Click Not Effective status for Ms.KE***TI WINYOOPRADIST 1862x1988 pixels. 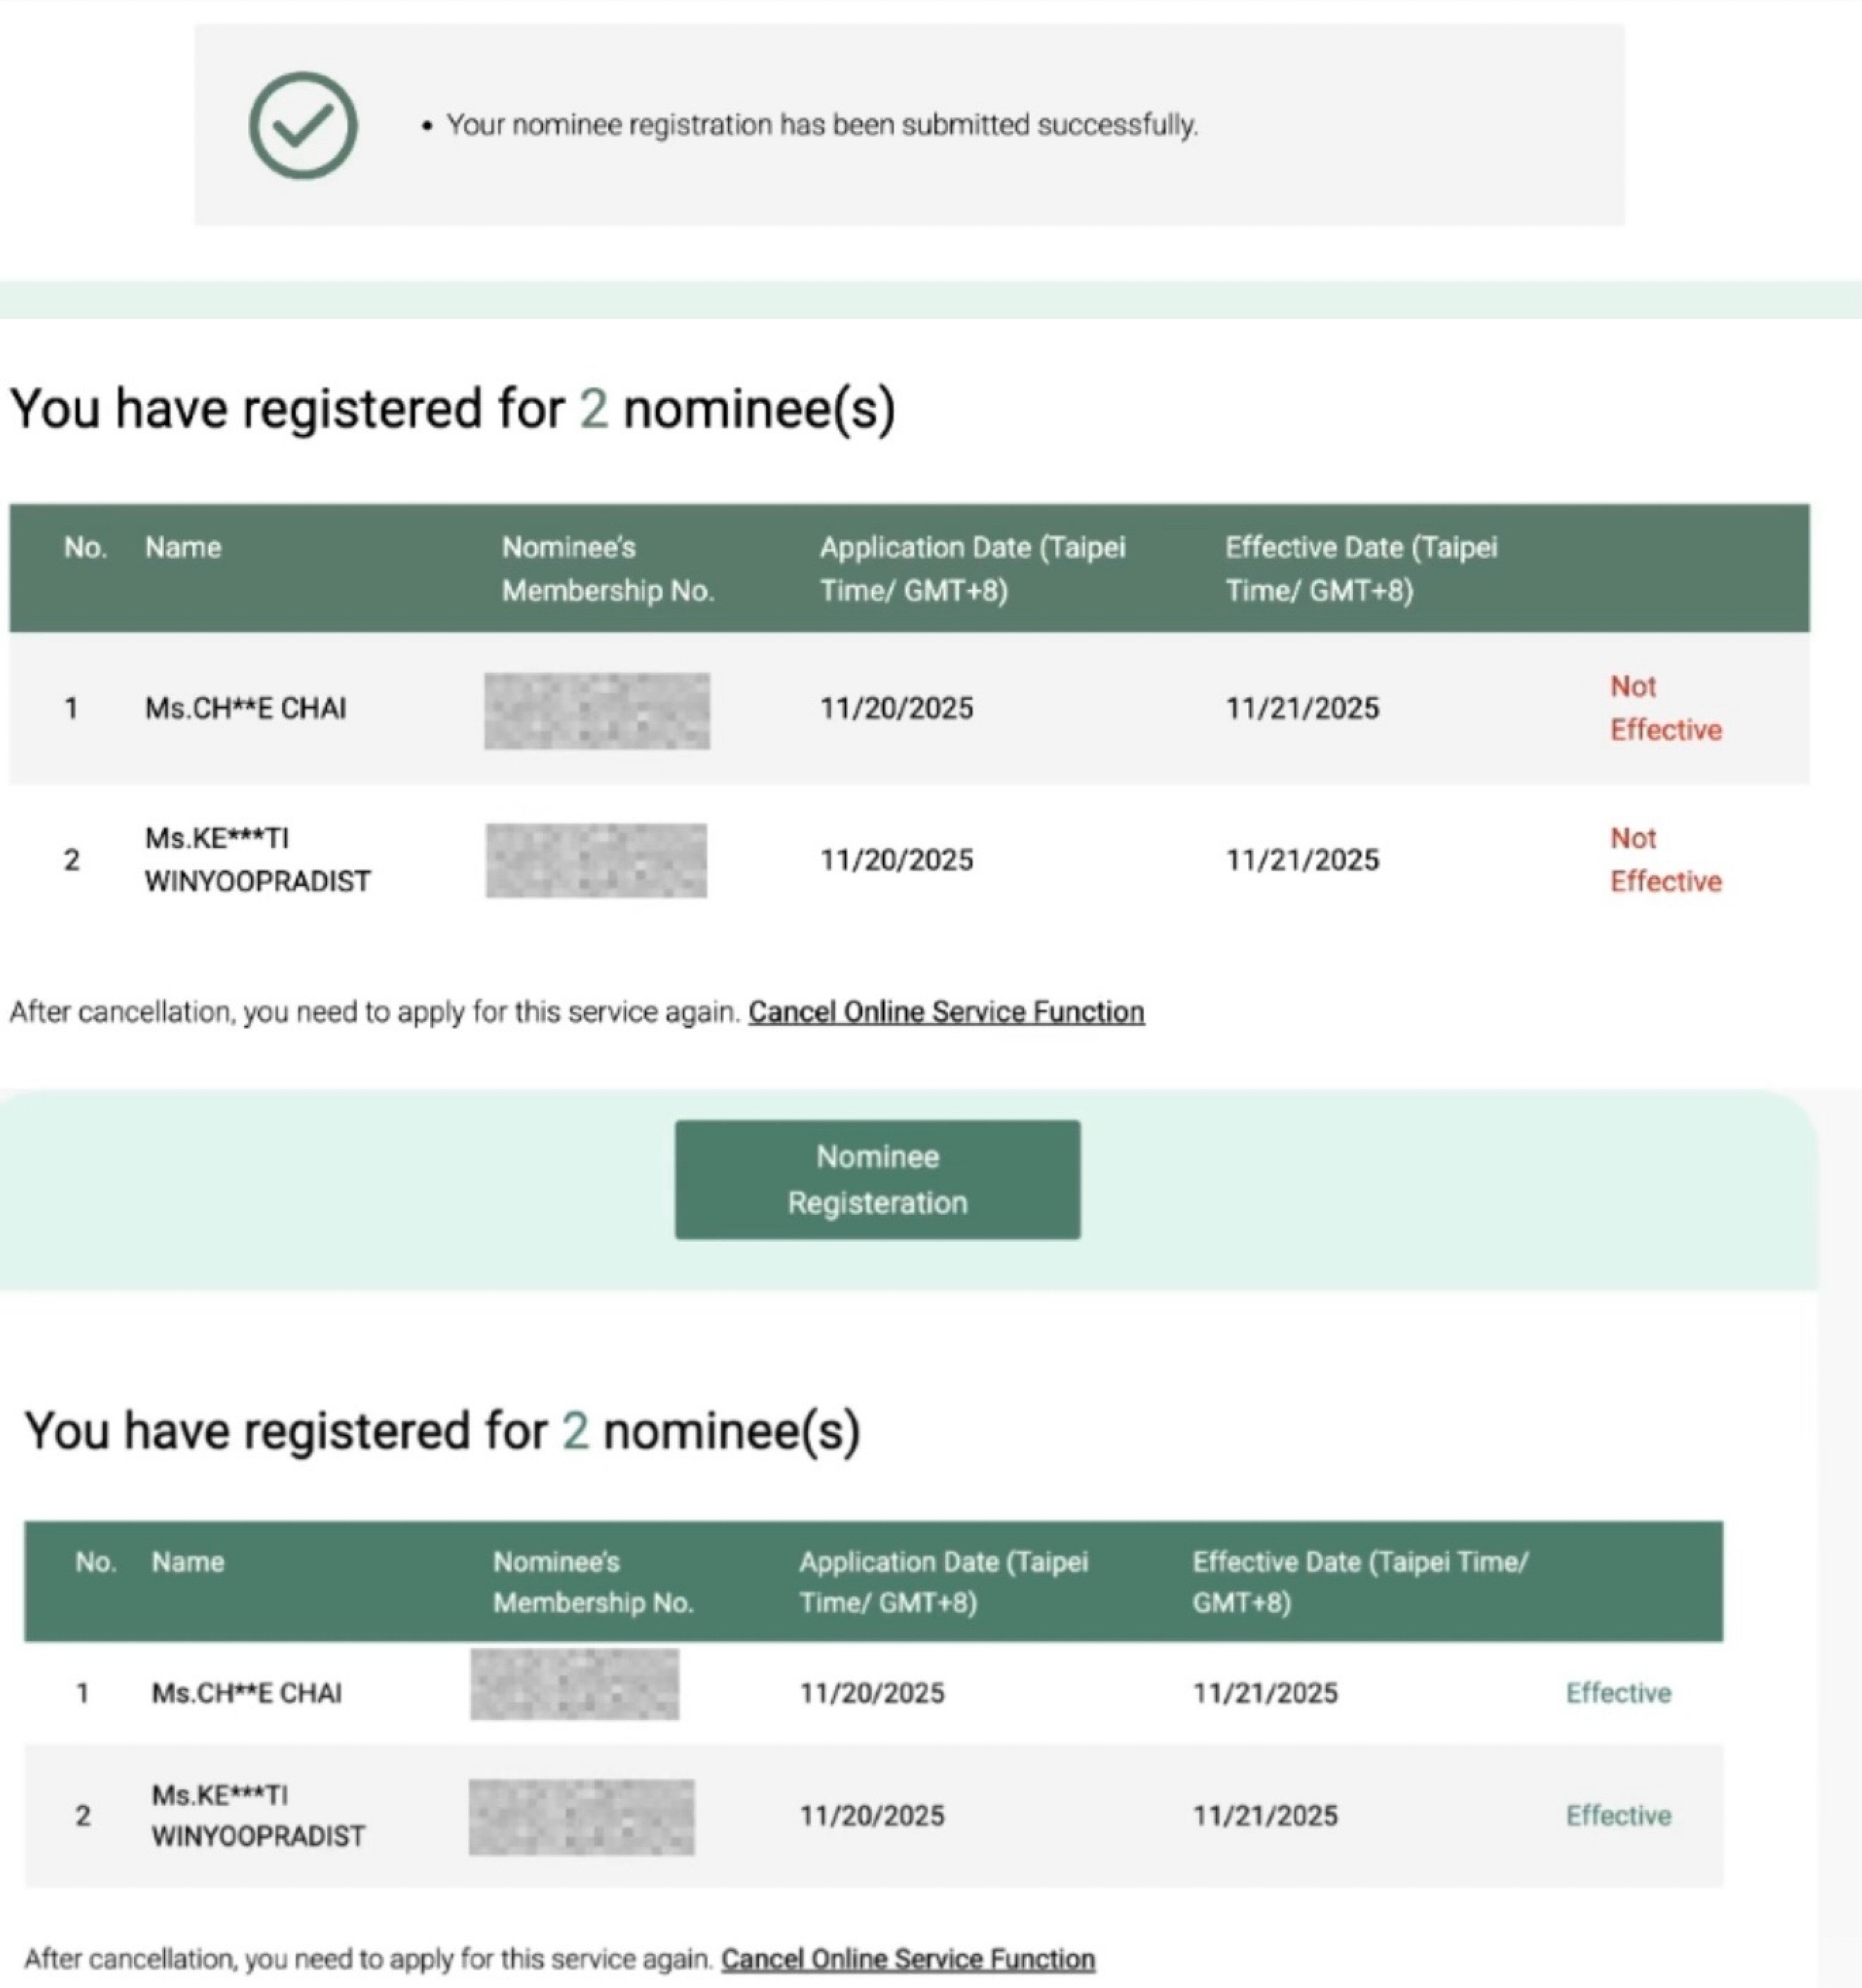[x=1665, y=859]
